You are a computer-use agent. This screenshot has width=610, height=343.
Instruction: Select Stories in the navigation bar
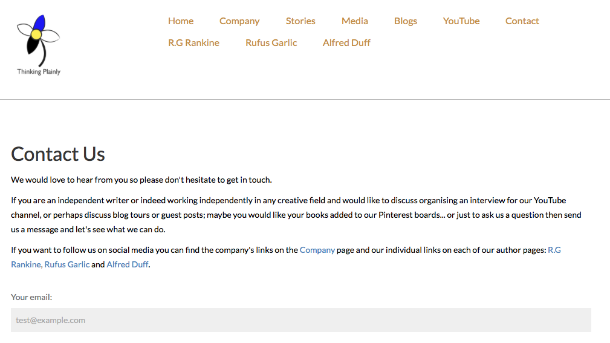pos(300,21)
